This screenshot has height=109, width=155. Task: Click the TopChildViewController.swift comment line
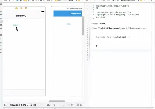click(x=110, y=6)
